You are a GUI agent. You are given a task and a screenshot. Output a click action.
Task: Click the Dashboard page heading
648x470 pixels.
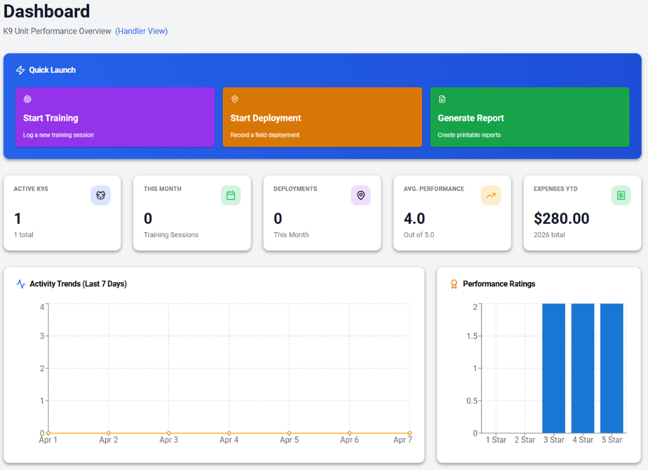[x=47, y=11]
